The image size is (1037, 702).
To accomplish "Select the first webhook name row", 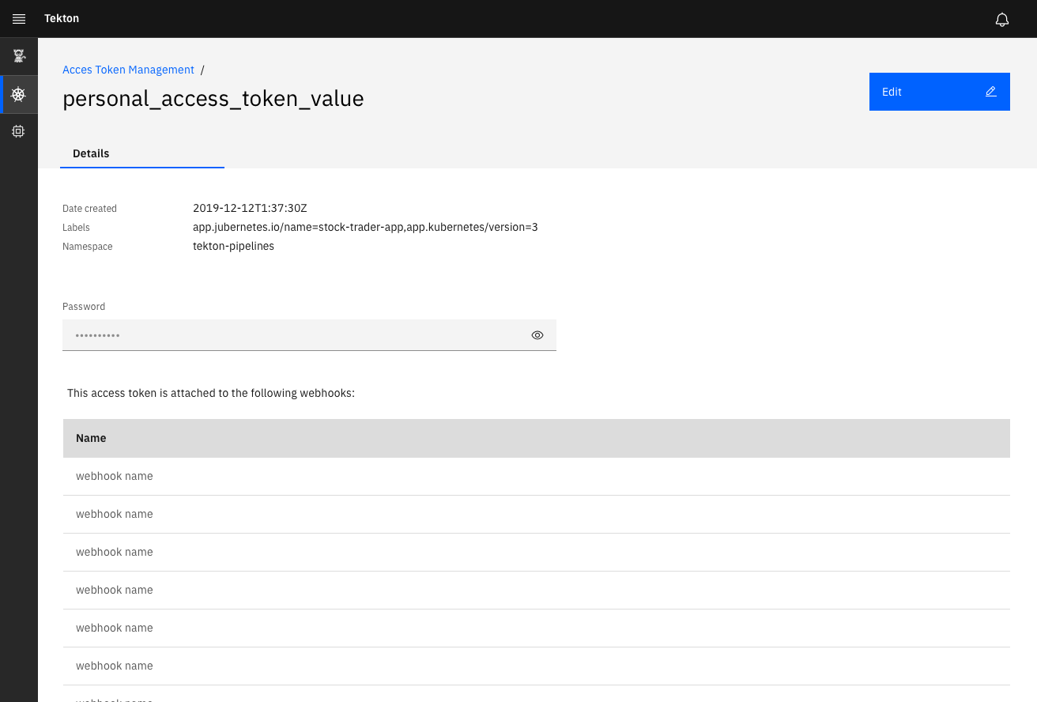I will pyautogui.click(x=115, y=476).
